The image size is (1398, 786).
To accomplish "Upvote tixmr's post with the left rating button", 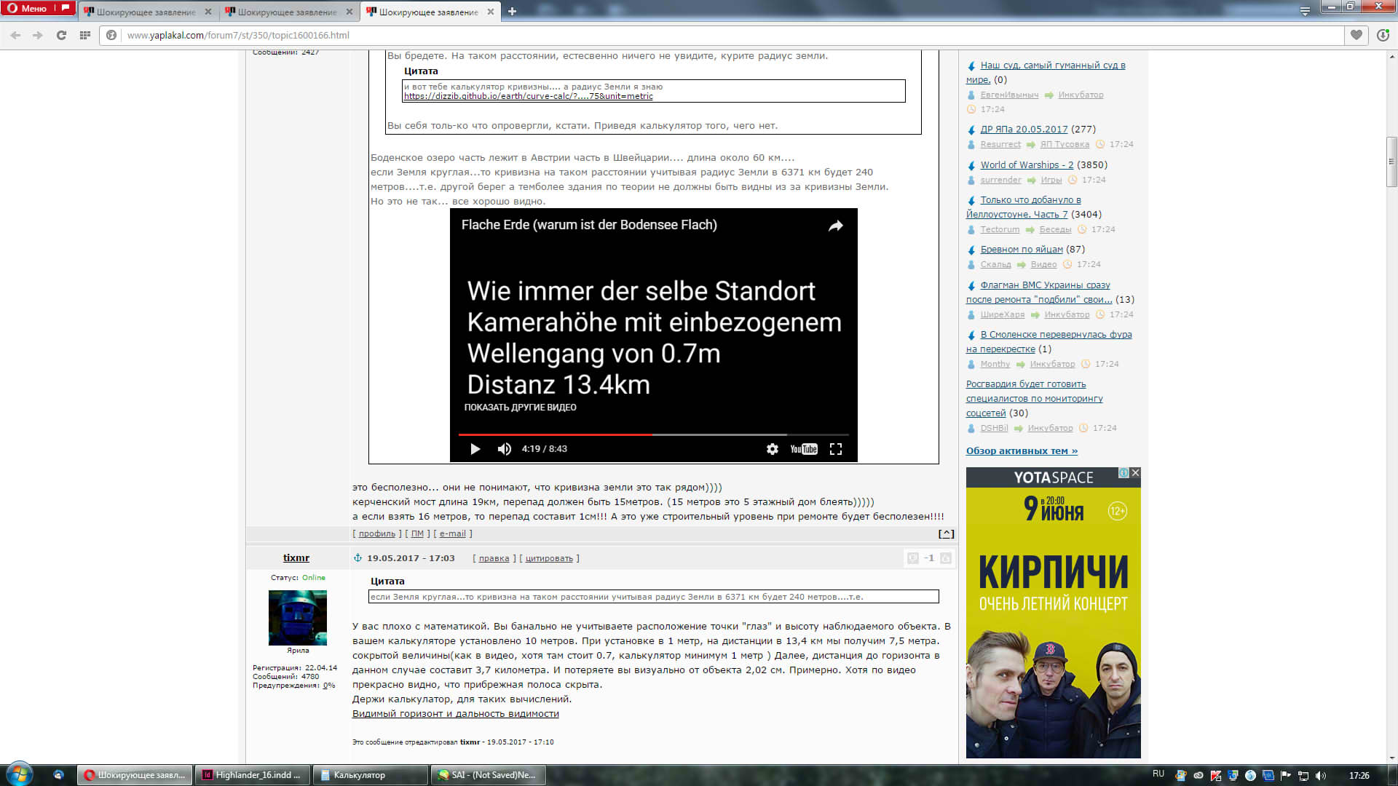I will [x=912, y=558].
